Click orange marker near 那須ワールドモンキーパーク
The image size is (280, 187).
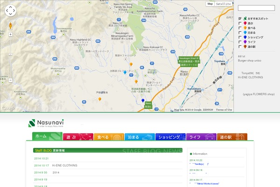136,82
